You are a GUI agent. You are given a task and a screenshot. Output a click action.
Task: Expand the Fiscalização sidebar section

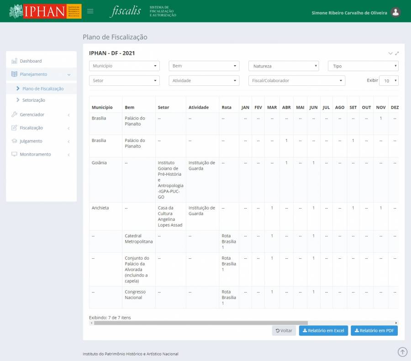pos(31,128)
